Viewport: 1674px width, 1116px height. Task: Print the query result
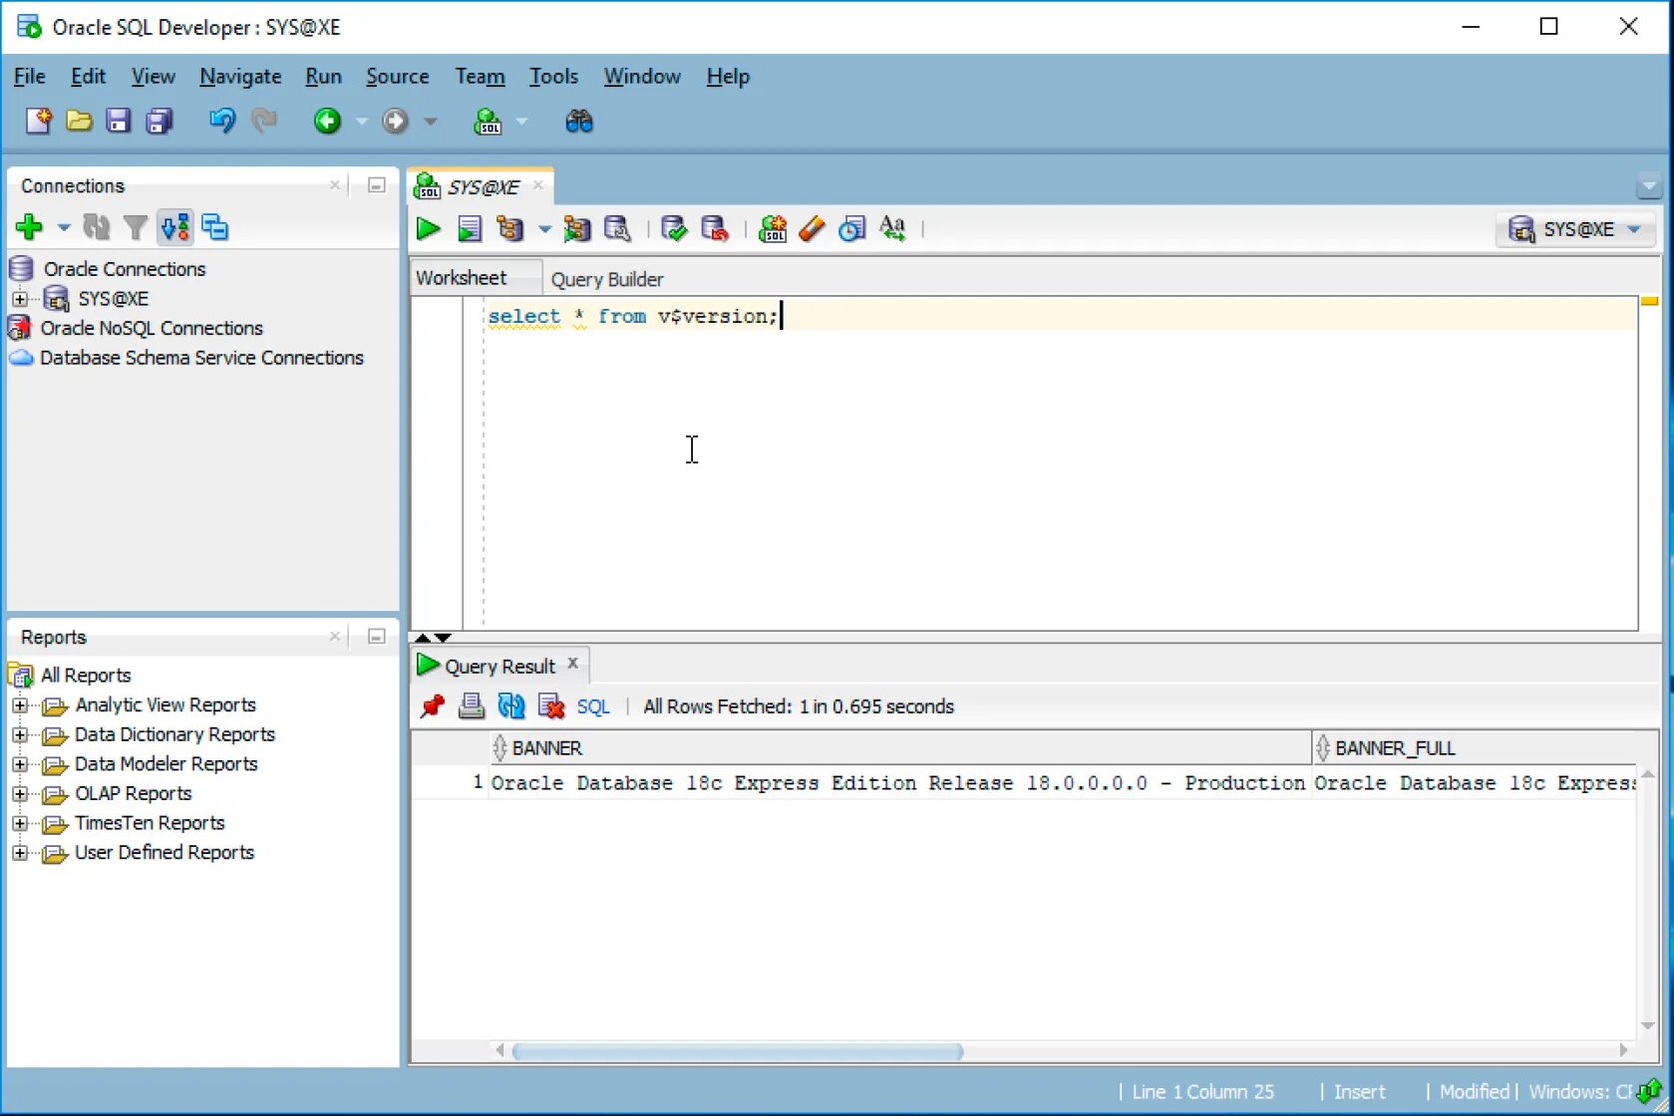click(472, 706)
